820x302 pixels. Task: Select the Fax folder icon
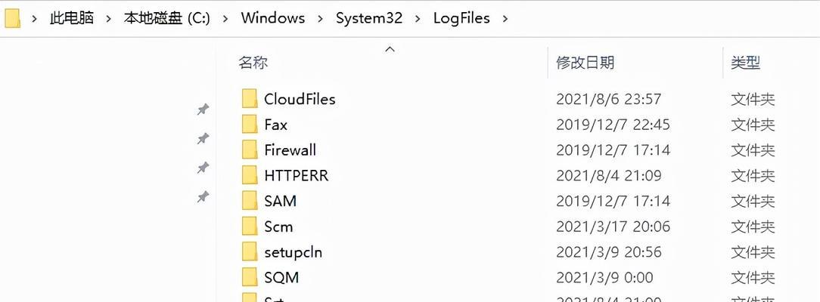click(250, 124)
